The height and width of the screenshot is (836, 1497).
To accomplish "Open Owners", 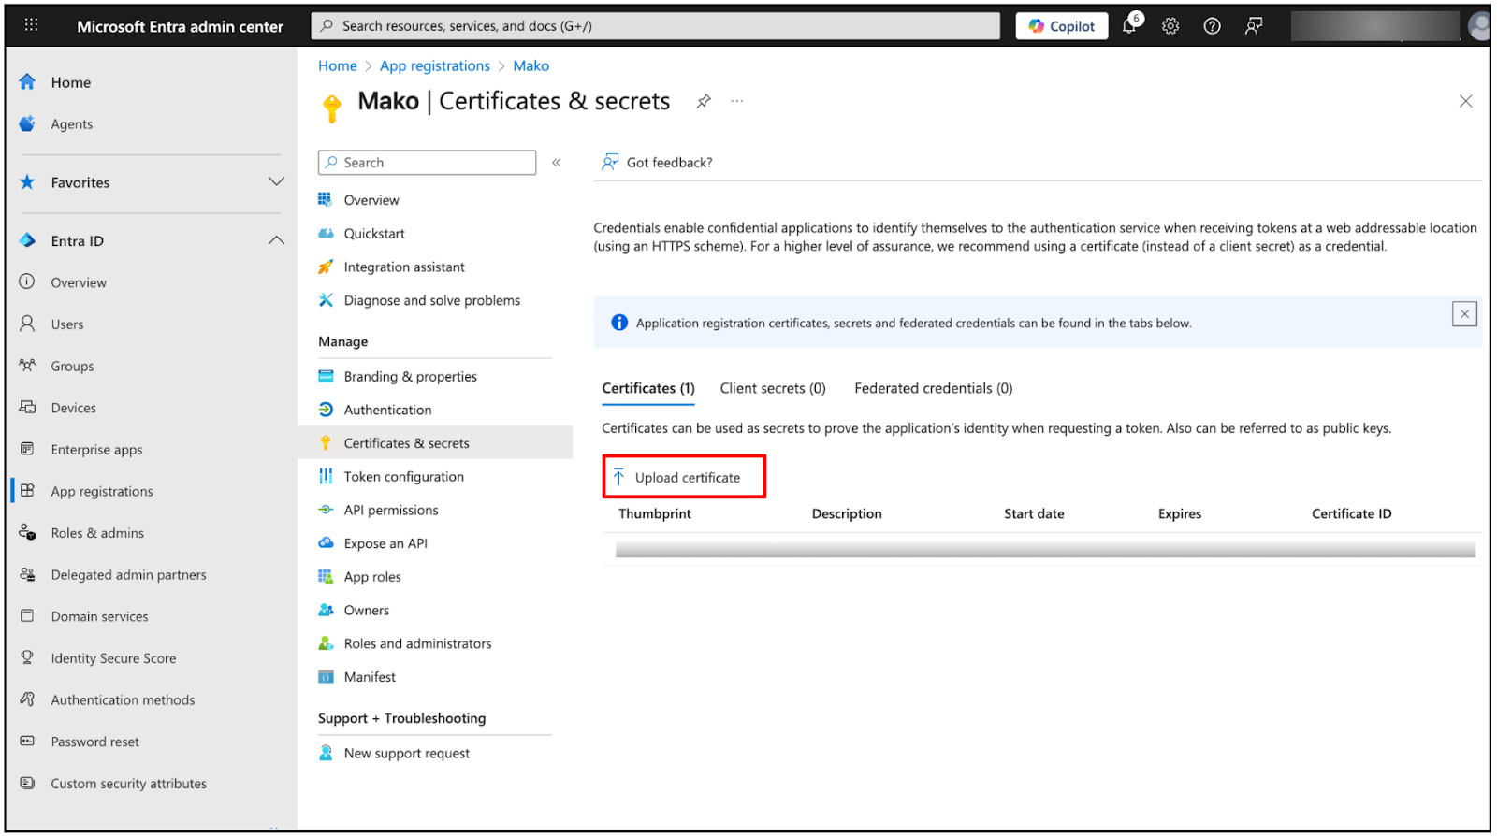I will tap(366, 611).
